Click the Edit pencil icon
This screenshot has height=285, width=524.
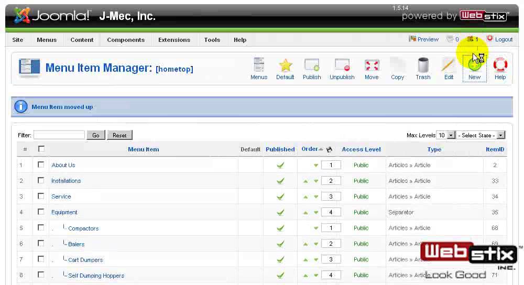[449, 69]
